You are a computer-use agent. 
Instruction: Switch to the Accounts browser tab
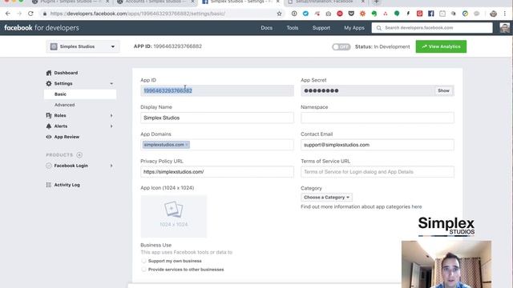[155, 2]
